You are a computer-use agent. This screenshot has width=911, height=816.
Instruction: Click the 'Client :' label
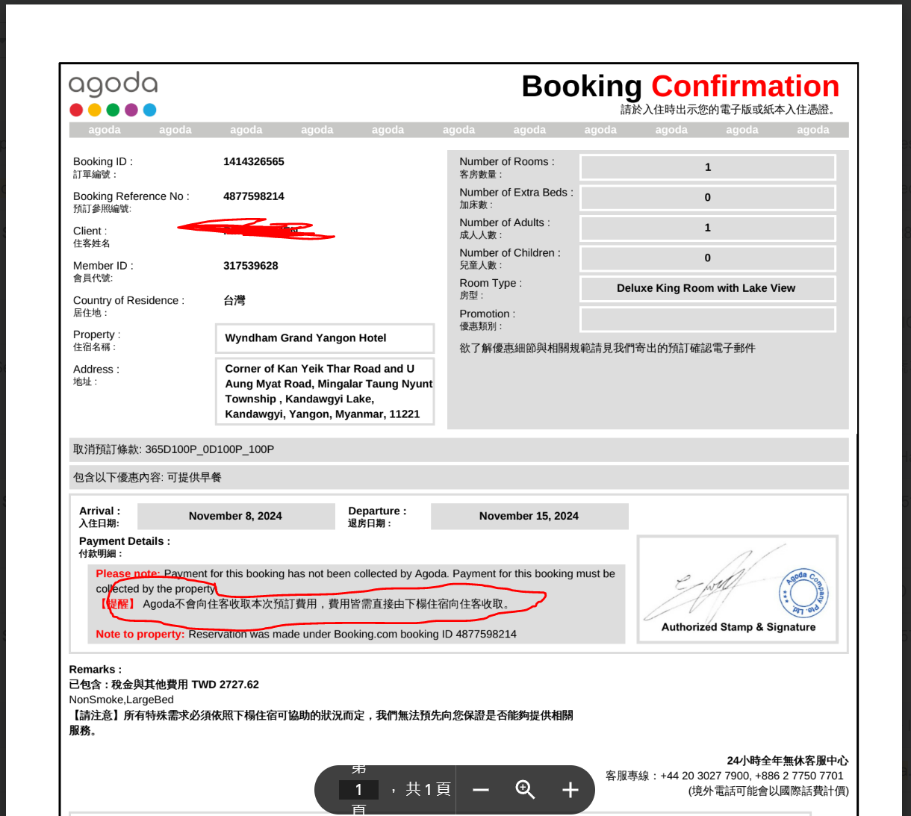(x=90, y=231)
